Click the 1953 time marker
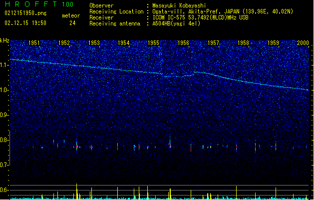Screen dimensions: 314x200 click(x=94, y=43)
